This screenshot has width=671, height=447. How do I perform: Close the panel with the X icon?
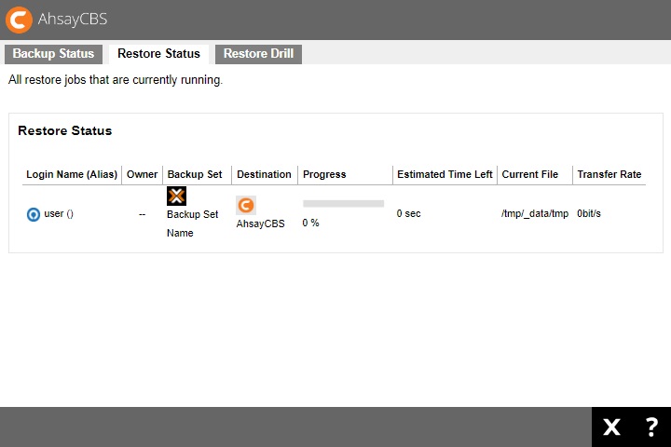(x=611, y=427)
